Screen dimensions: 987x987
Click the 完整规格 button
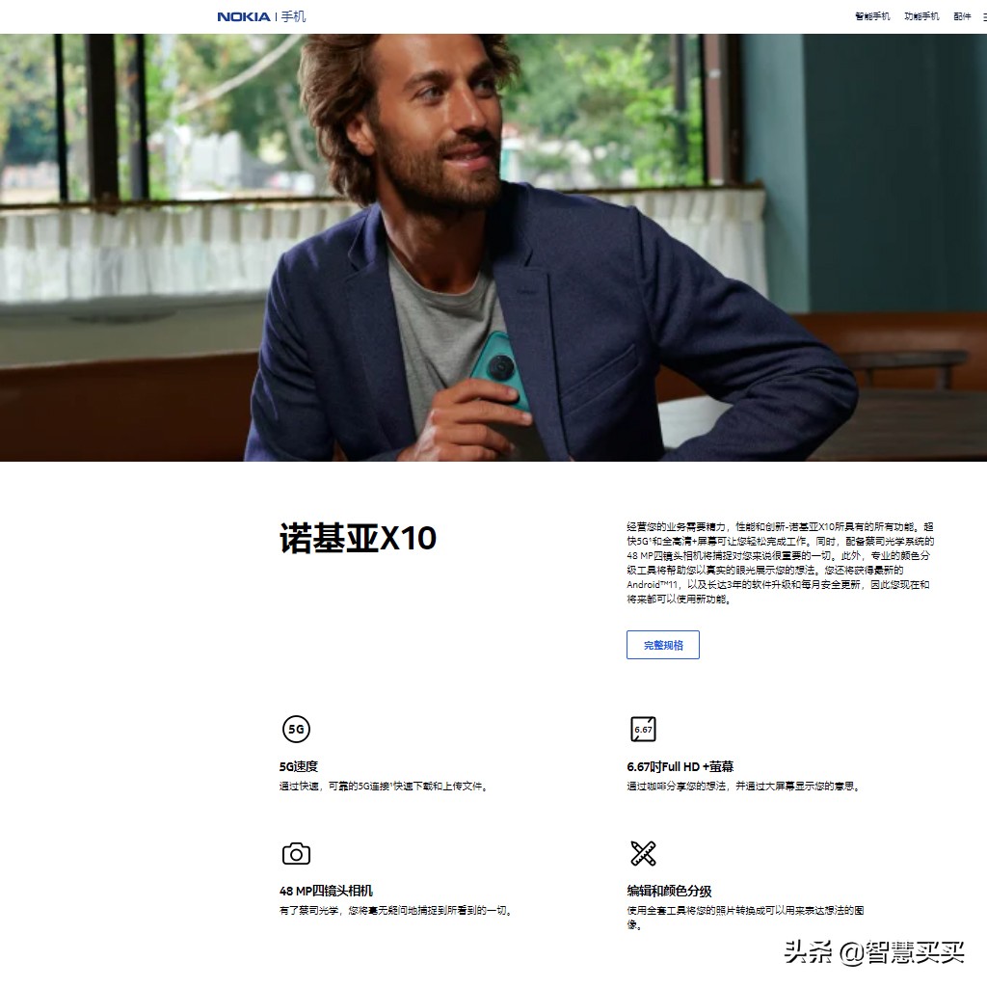(663, 645)
